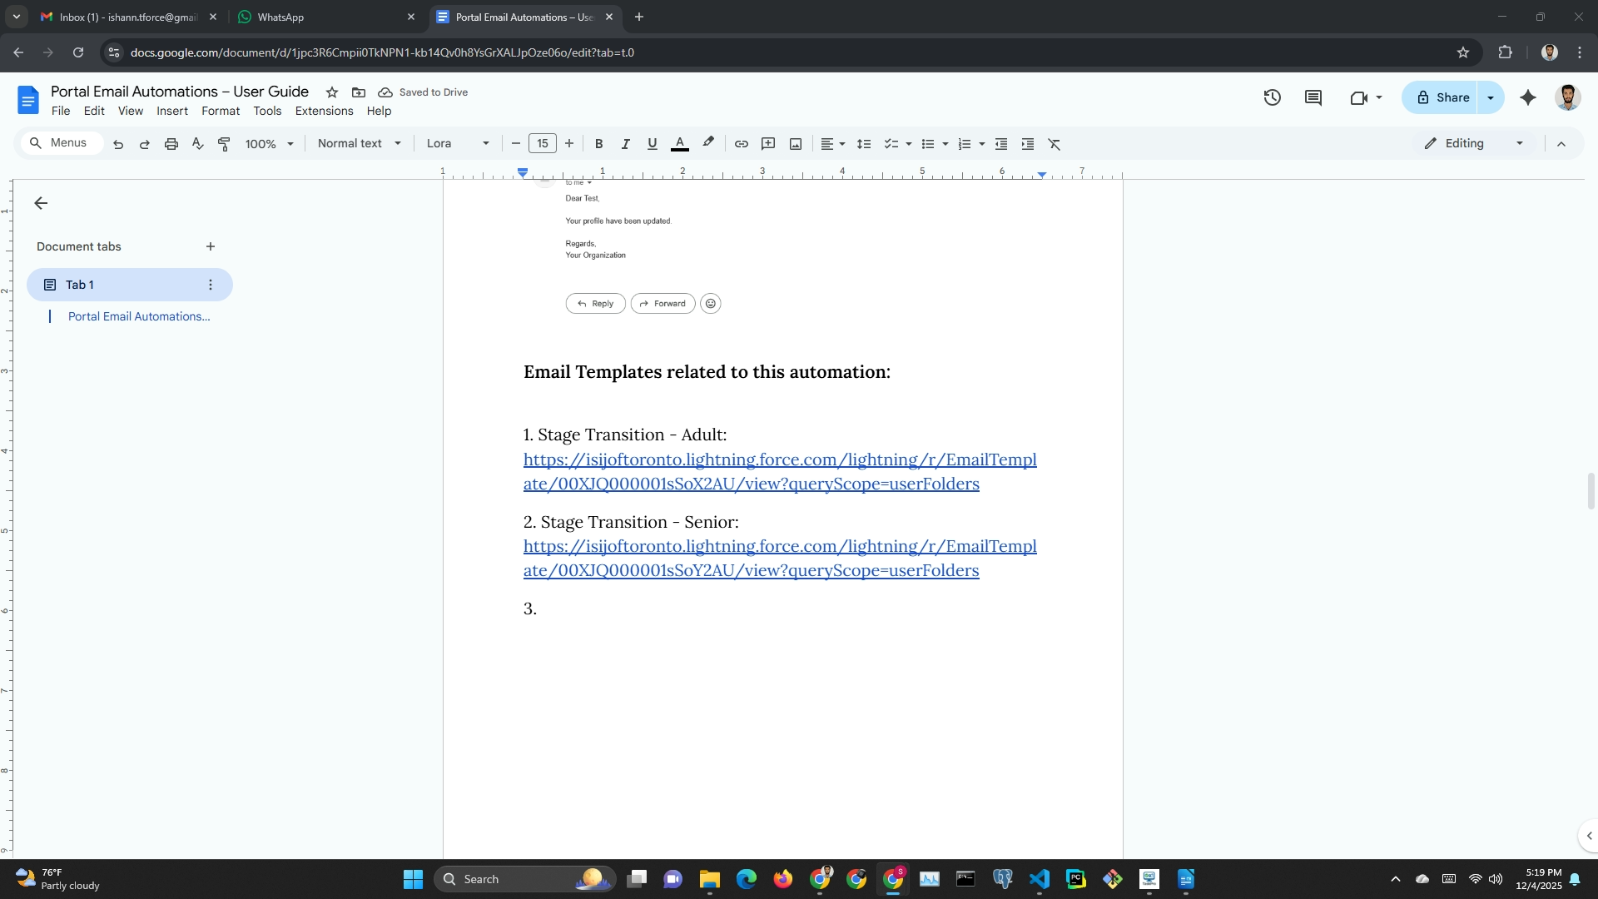Click the print icon
The width and height of the screenshot is (1598, 899).
[171, 144]
